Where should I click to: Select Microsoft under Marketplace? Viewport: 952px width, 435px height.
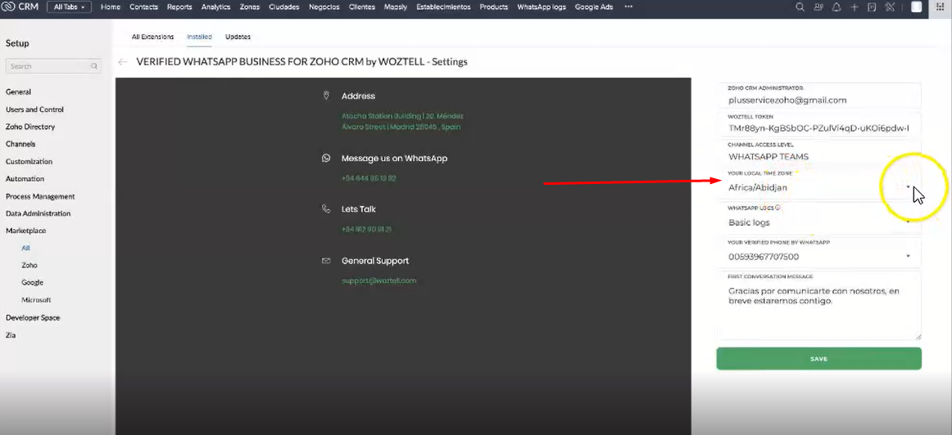point(36,300)
